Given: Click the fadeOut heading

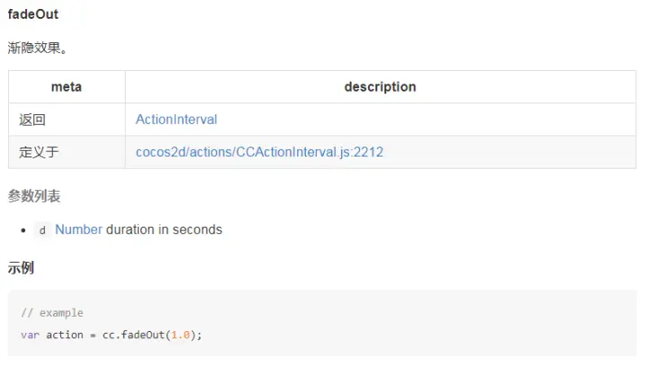Looking at the screenshot, I should tap(33, 14).
